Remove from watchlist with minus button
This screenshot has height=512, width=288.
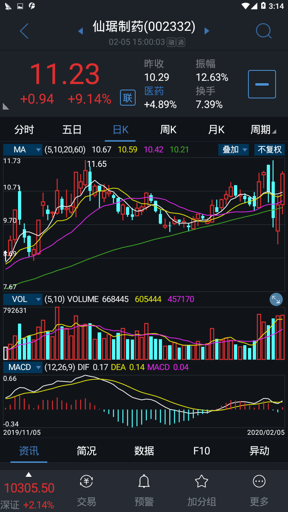pyautogui.click(x=262, y=84)
